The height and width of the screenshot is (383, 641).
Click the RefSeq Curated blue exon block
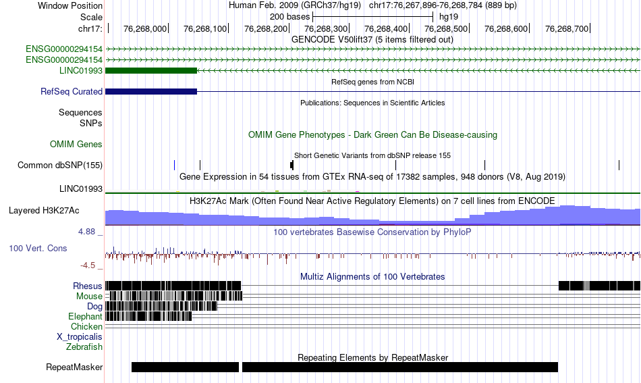point(151,91)
